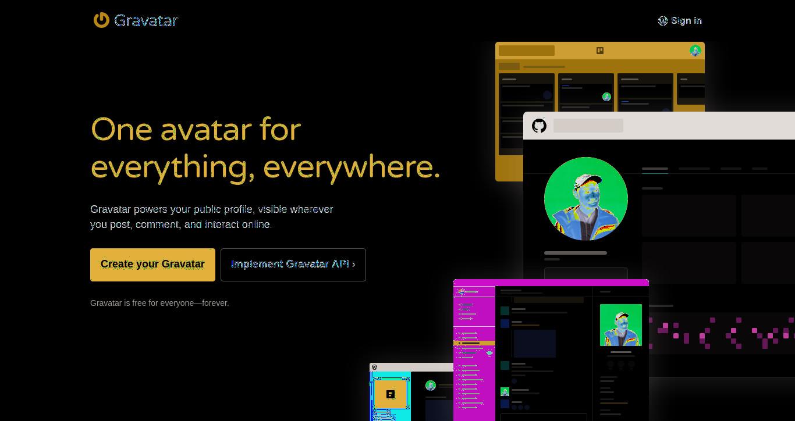Click the yellow note icon in cyan window
795x421 pixels.
tap(391, 394)
